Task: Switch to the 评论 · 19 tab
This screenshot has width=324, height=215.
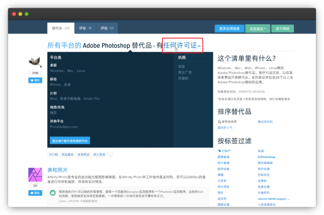Action: (85, 28)
